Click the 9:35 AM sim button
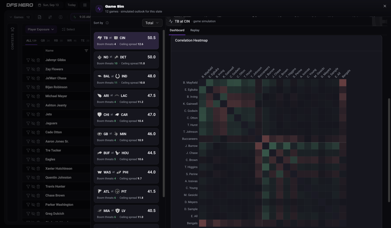This screenshot has height=228, width=391. (x=81, y=17)
